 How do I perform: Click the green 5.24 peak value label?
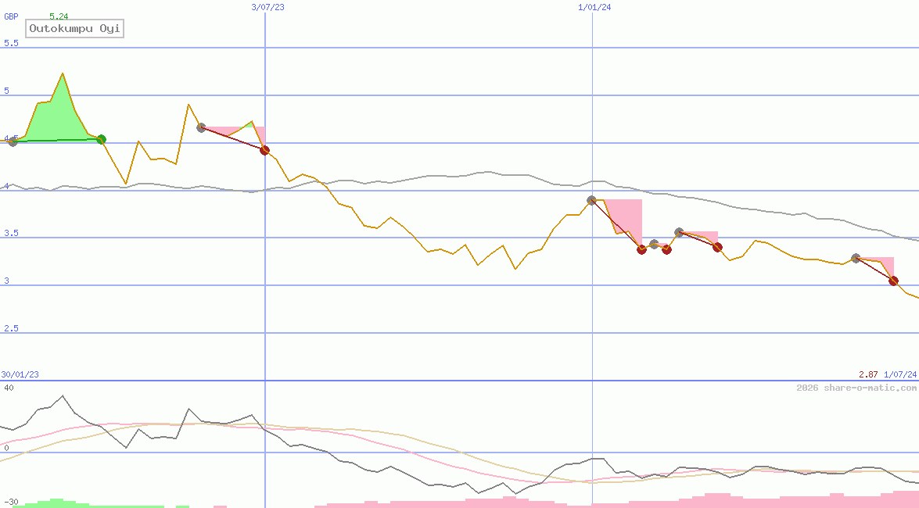click(58, 16)
